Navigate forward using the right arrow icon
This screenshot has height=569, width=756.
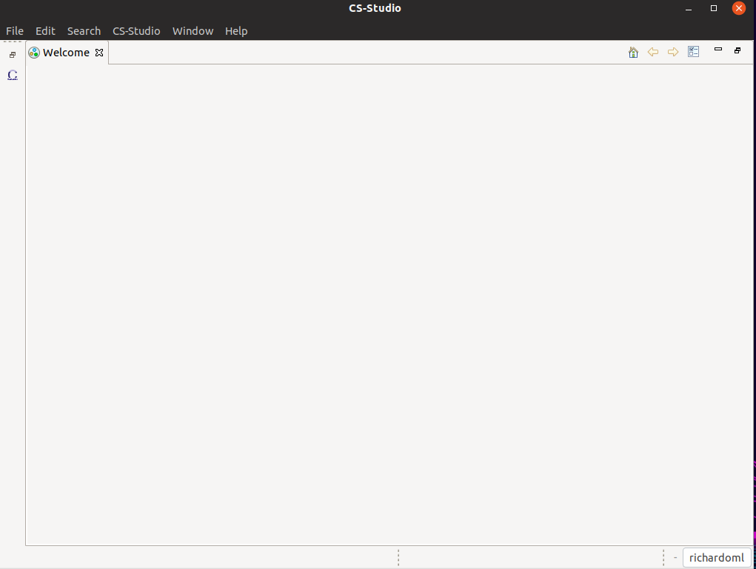[x=673, y=52]
